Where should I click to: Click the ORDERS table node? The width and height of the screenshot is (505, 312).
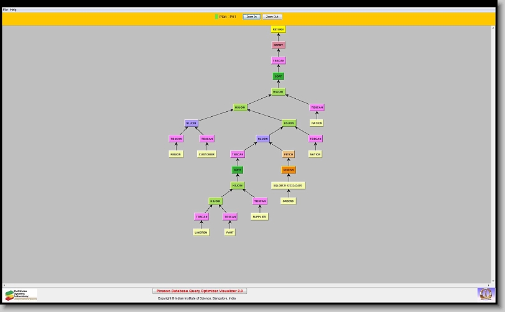coord(287,201)
